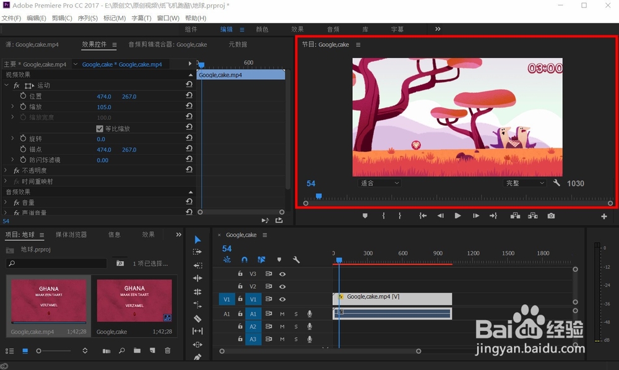Adjust project thumbnail zoom slider
This screenshot has height=370, width=619.
[x=38, y=351]
